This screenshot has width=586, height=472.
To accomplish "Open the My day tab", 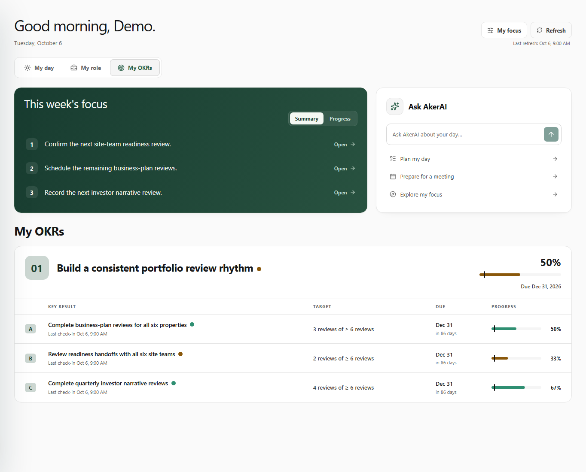I will [x=39, y=68].
